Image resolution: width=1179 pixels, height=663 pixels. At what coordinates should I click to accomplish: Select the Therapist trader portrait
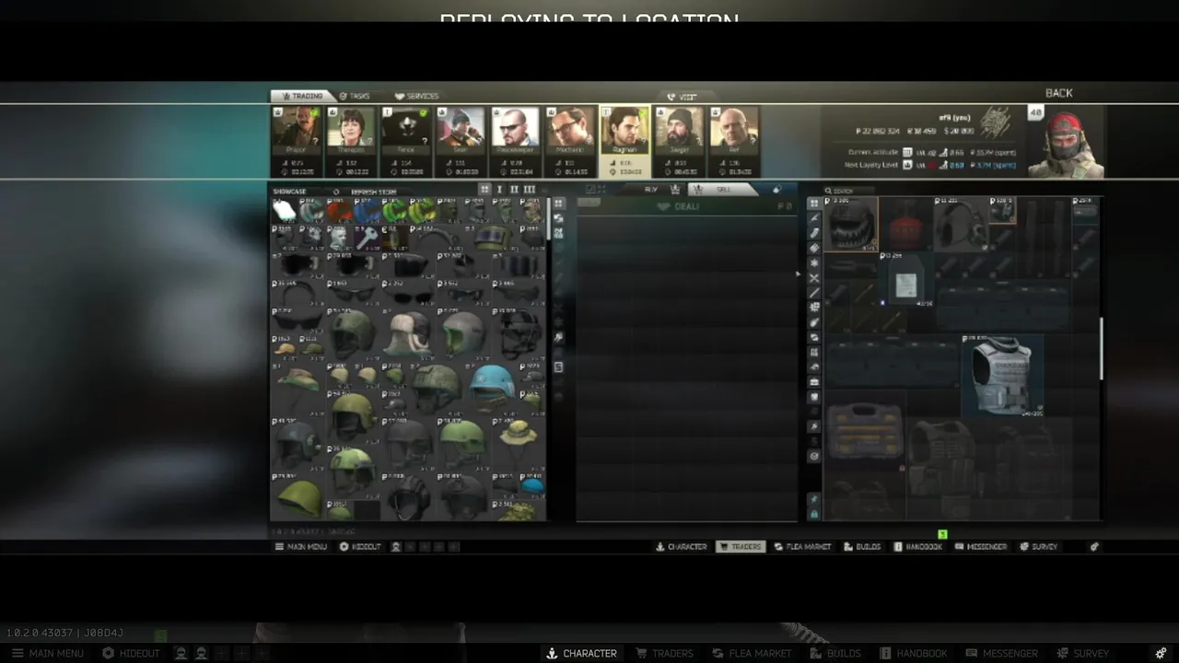click(x=351, y=130)
